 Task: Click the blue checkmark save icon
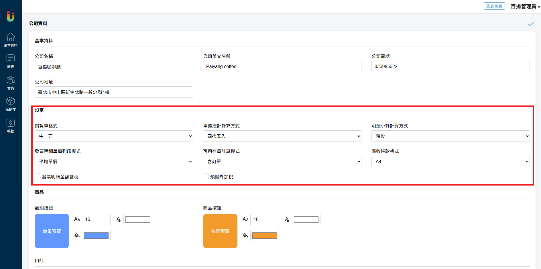531,24
